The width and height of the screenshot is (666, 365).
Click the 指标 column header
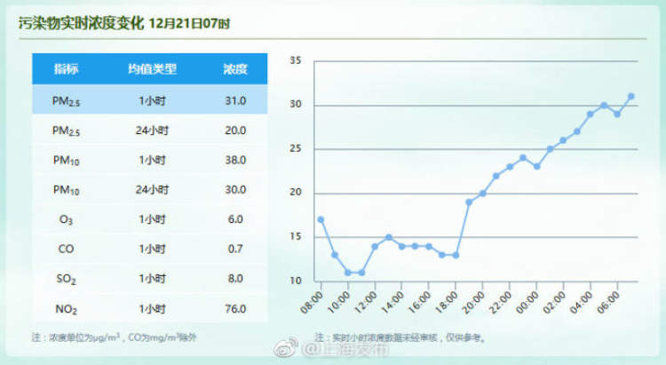67,68
